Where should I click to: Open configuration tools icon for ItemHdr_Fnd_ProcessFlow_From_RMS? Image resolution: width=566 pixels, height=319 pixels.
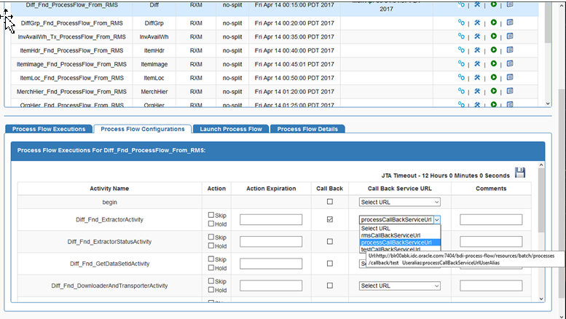click(x=477, y=50)
